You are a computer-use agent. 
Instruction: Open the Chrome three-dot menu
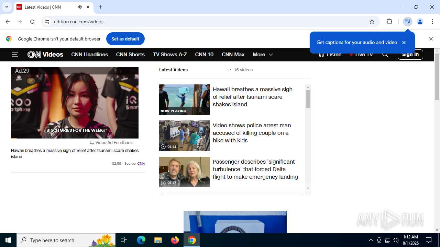[432, 22]
